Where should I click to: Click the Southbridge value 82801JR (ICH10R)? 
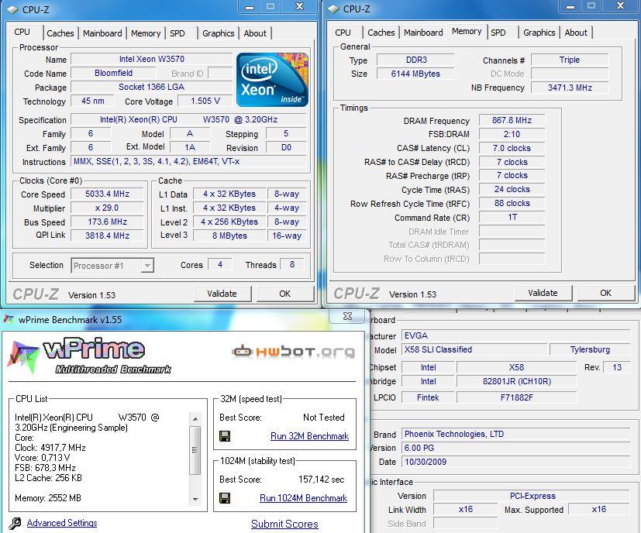517,381
